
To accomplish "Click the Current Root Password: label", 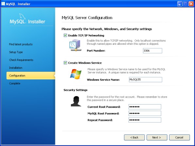I will coord(104,107).
